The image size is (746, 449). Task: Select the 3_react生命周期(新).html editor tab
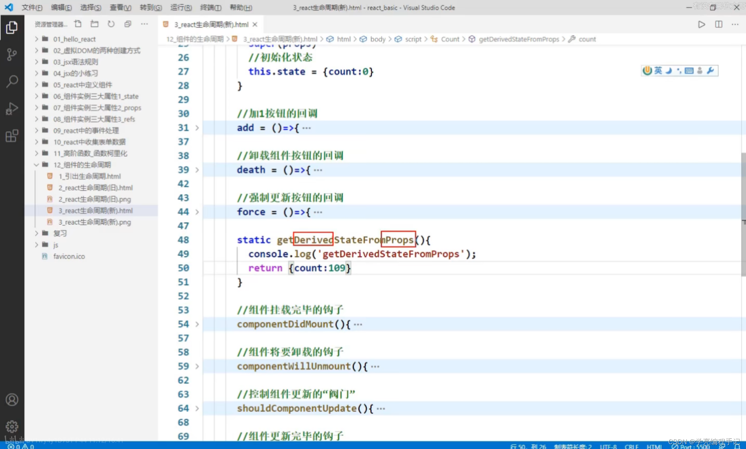(x=211, y=24)
